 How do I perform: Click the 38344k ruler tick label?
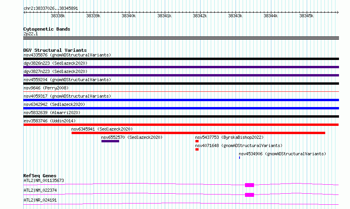271,16
